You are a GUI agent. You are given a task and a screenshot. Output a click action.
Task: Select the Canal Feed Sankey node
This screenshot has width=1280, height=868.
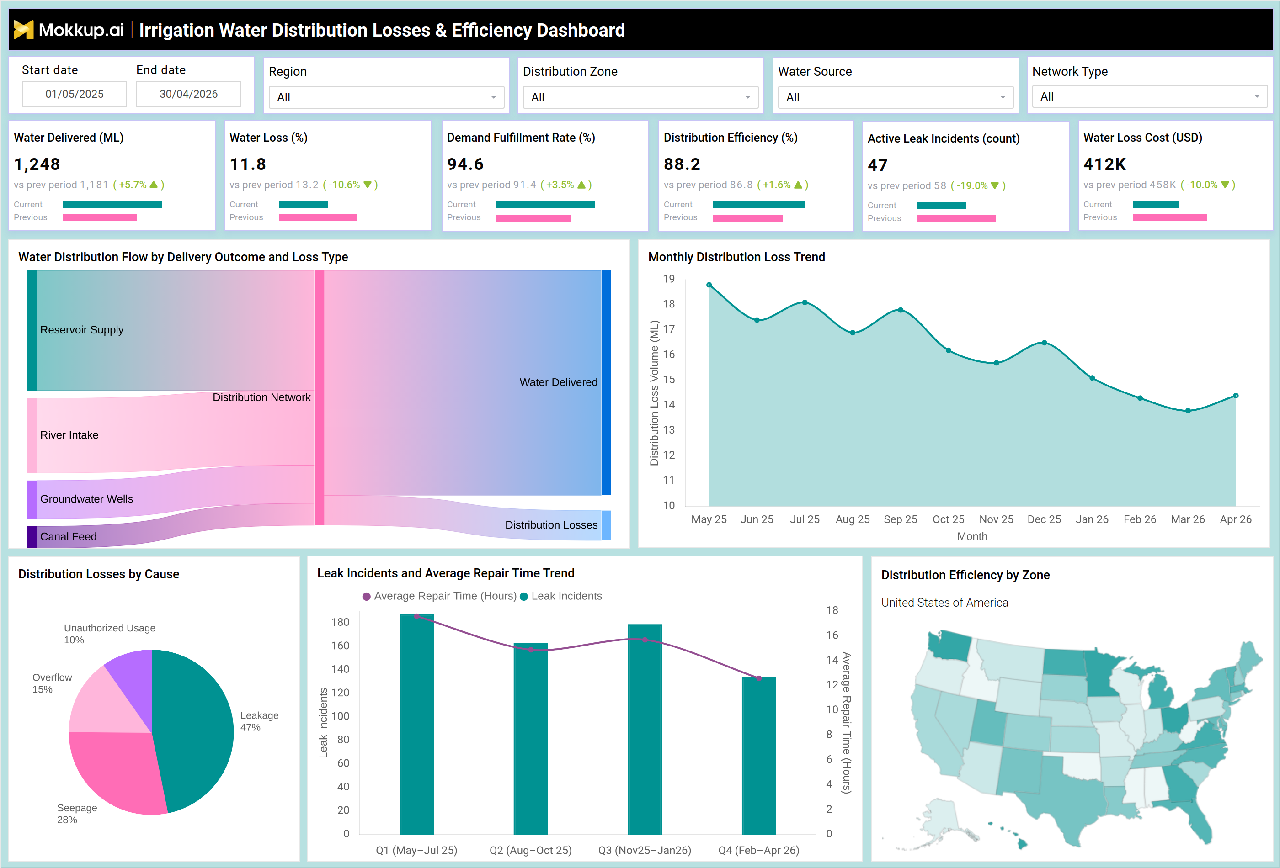[32, 537]
